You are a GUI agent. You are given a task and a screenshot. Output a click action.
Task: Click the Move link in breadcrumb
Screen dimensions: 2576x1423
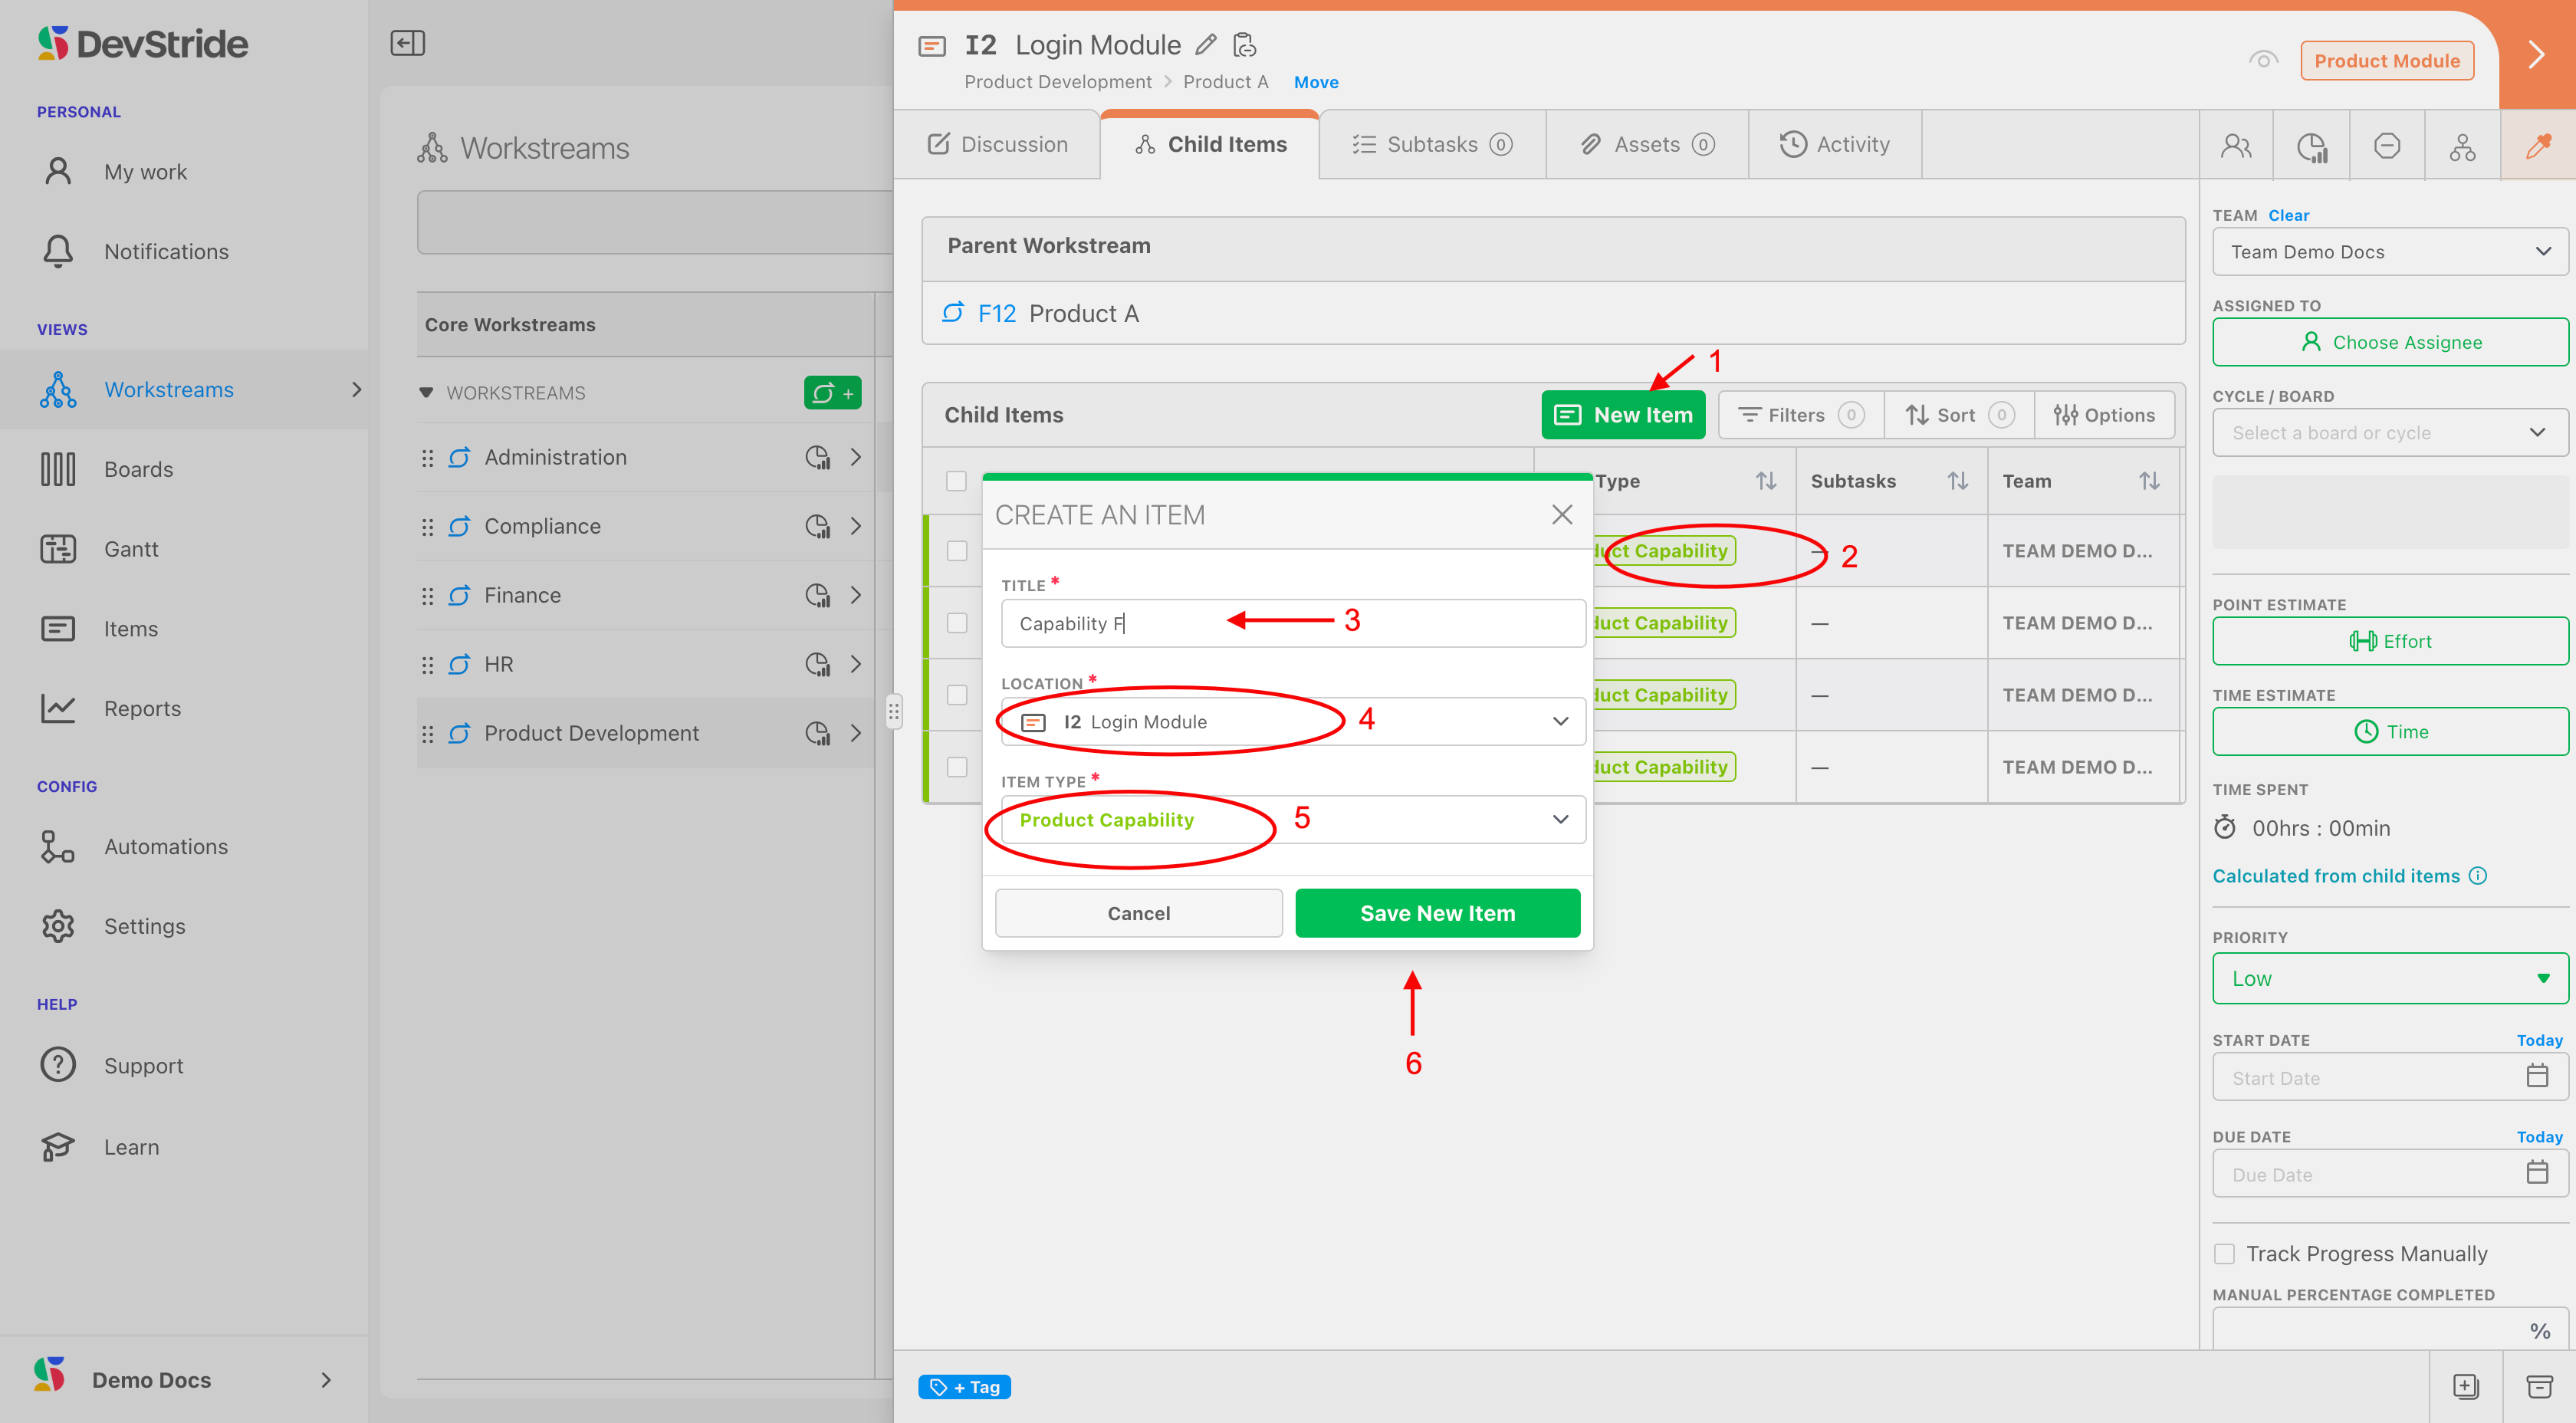click(x=1316, y=82)
